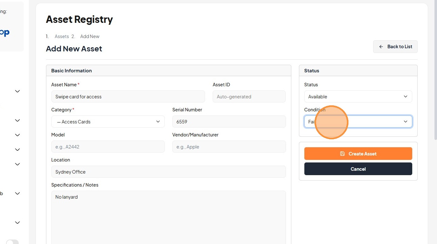Image resolution: width=437 pixels, height=244 pixels.
Task: Open the Status dropdown showing Available
Action: point(358,96)
